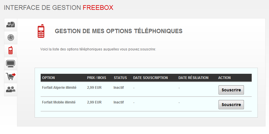Subscribe to Forfait Mobile illimité

coord(231,105)
